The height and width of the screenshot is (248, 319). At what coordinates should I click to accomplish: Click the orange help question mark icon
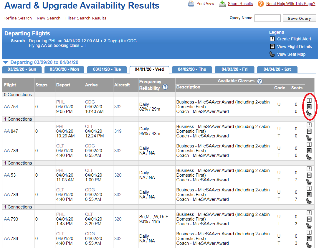261,4
